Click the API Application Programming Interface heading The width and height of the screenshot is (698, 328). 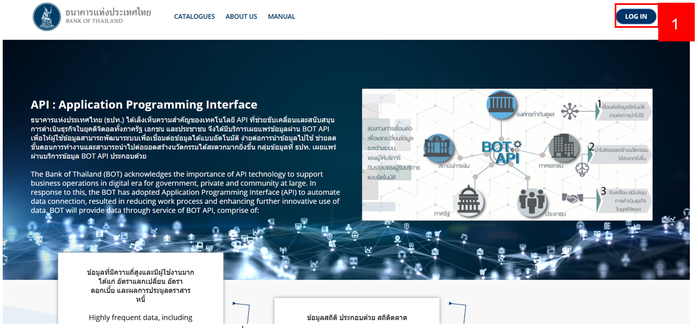144,105
